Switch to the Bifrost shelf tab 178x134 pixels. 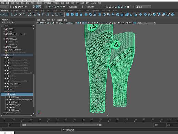pyautogui.click(x=79, y=11)
